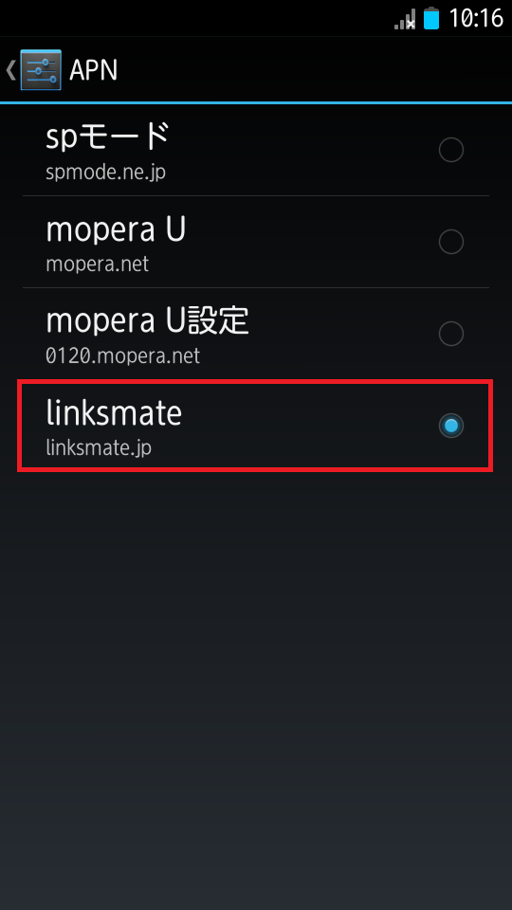Tap the spmode.ne.jp address text
The height and width of the screenshot is (910, 512).
pyautogui.click(x=105, y=173)
